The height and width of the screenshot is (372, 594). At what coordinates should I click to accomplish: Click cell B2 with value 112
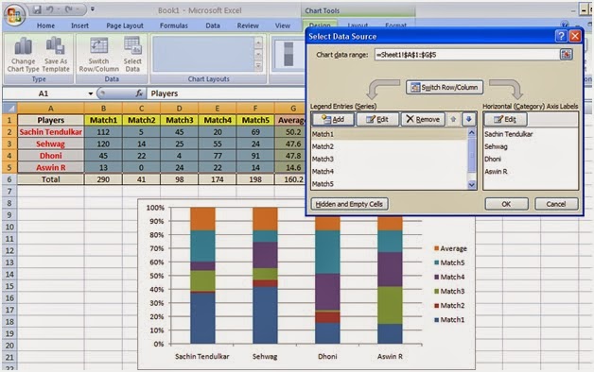pyautogui.click(x=103, y=132)
